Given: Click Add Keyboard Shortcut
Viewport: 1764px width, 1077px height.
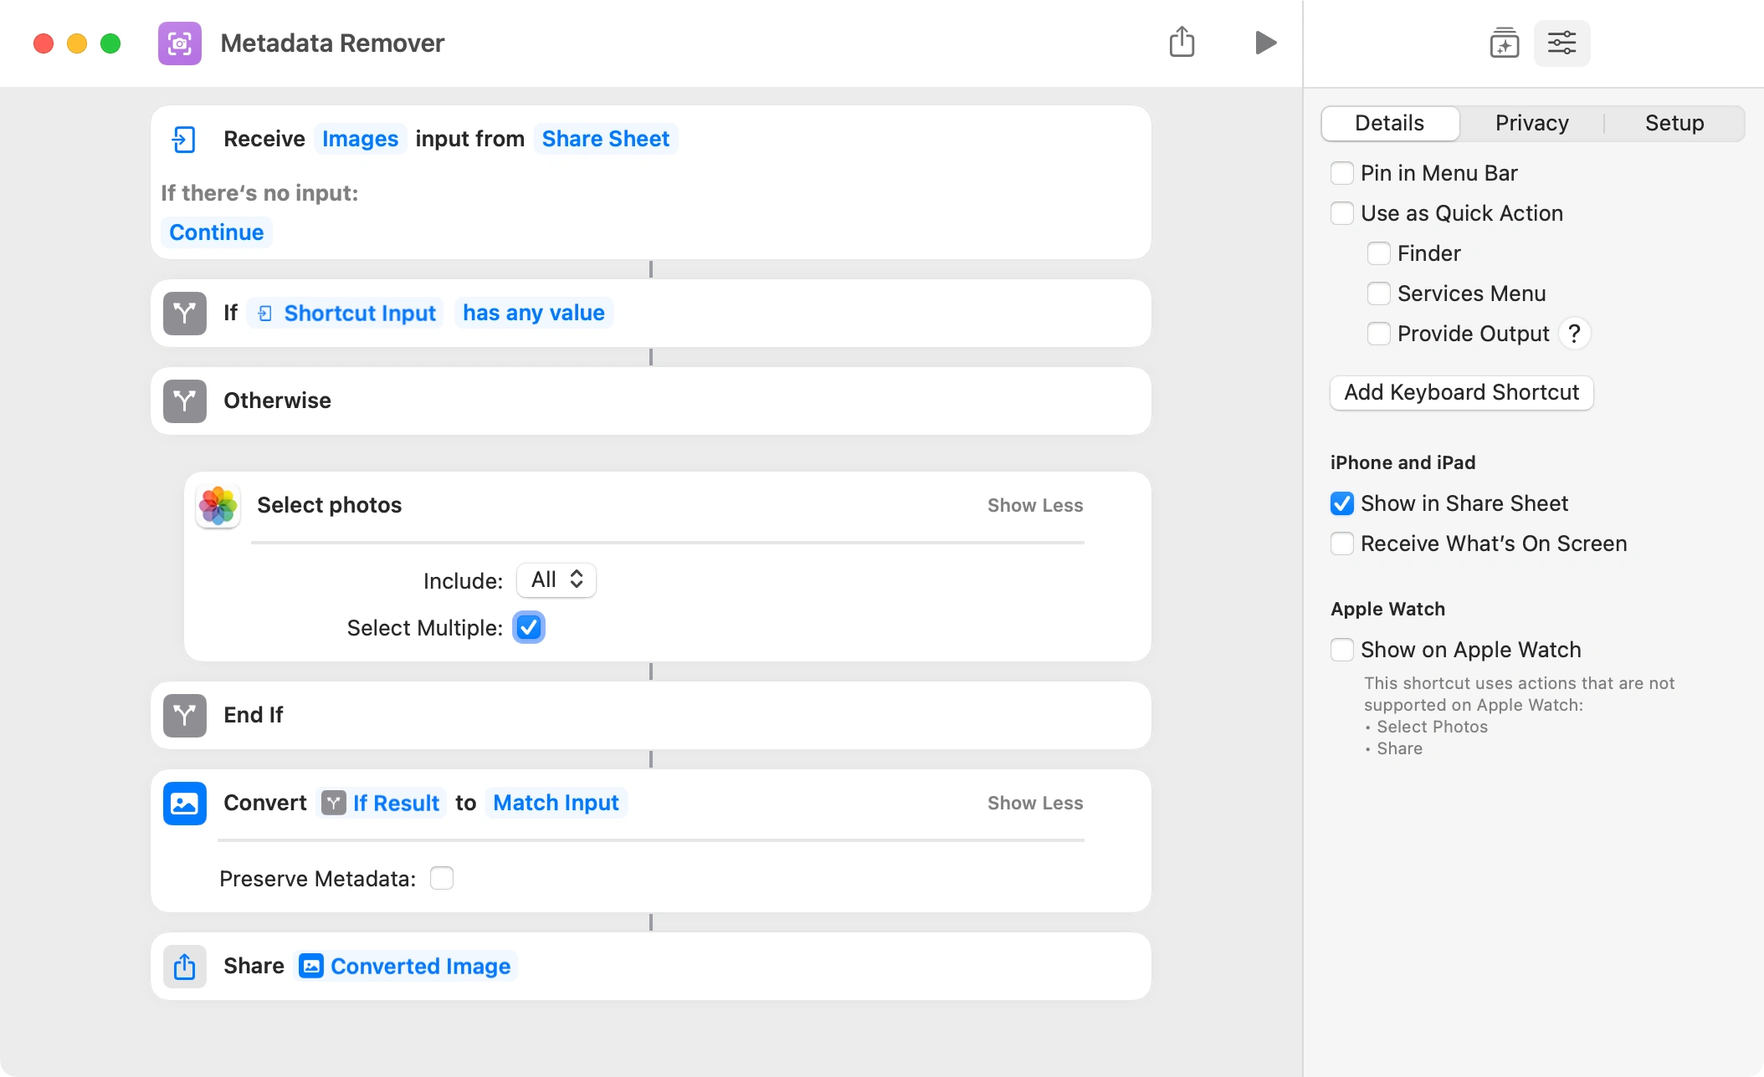Looking at the screenshot, I should 1460,392.
